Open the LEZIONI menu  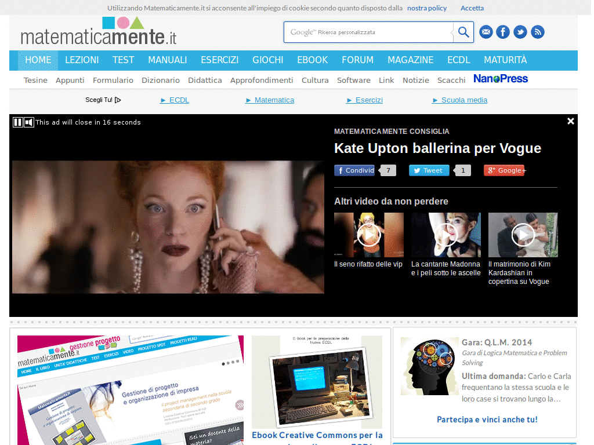[x=82, y=60]
